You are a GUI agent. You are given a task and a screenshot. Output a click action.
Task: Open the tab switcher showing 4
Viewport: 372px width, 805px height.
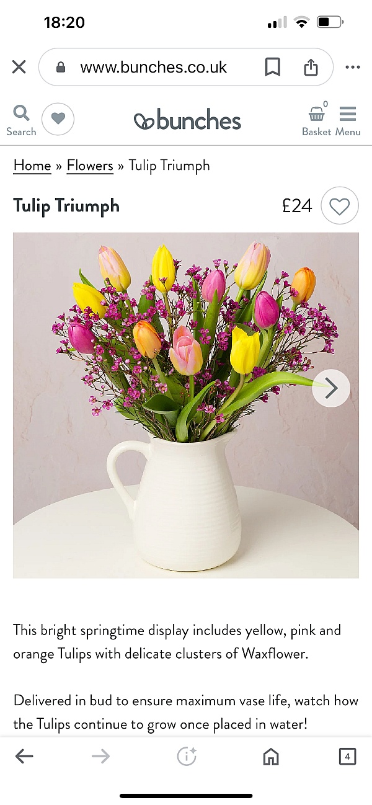(x=347, y=756)
